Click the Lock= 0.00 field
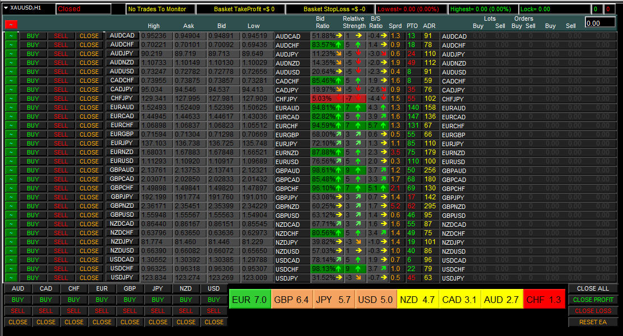This screenshot has width=623, height=336. point(554,9)
